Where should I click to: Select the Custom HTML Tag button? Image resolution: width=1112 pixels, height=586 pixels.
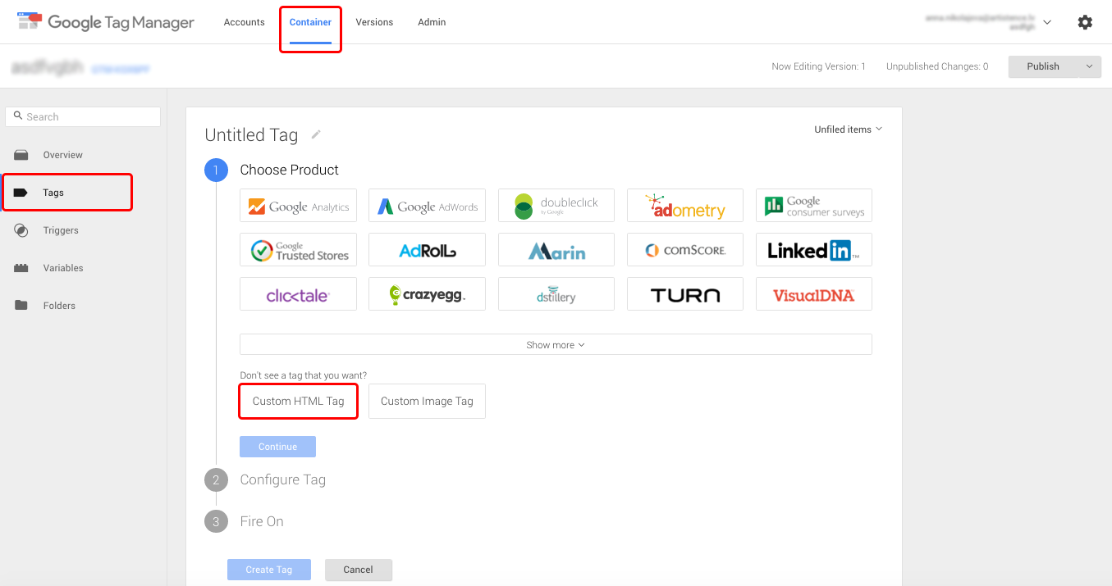pyautogui.click(x=298, y=402)
